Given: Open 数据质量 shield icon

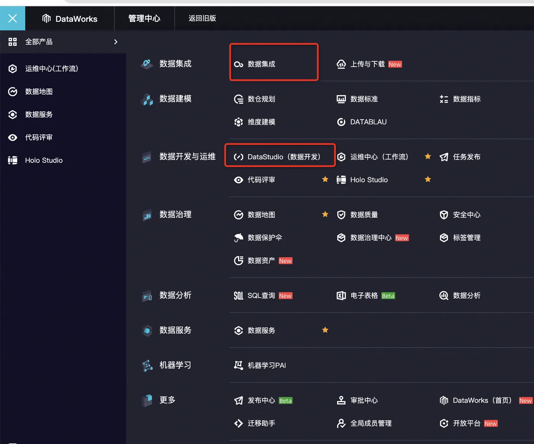Looking at the screenshot, I should pos(341,215).
